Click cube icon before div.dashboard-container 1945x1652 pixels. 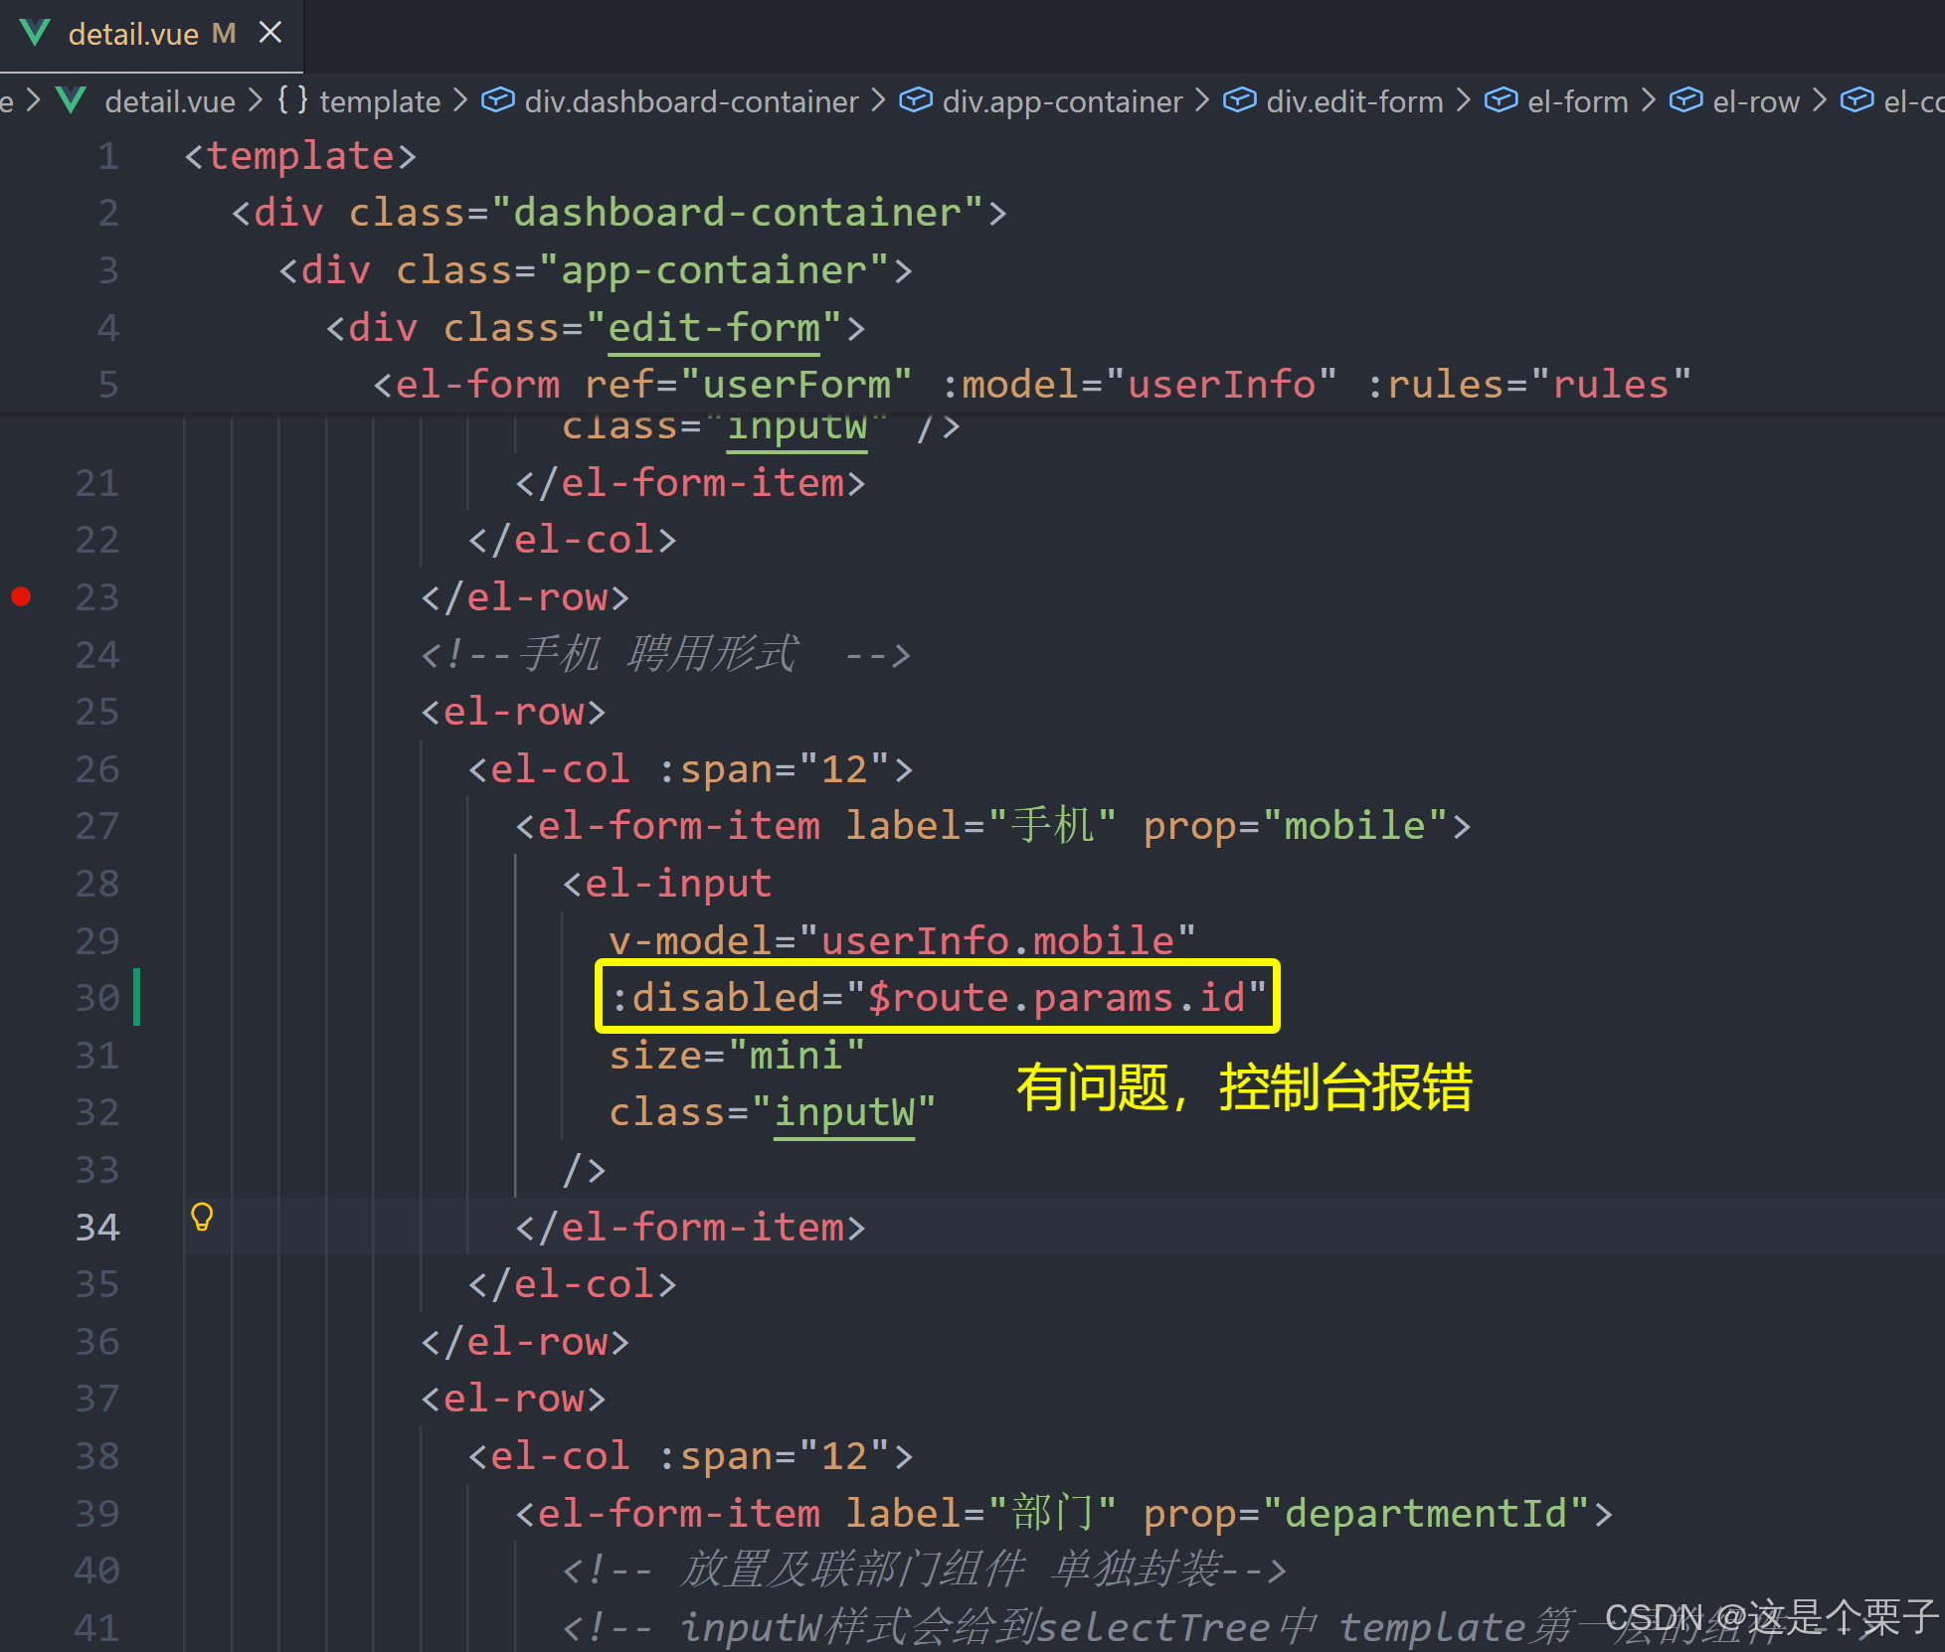(x=498, y=100)
